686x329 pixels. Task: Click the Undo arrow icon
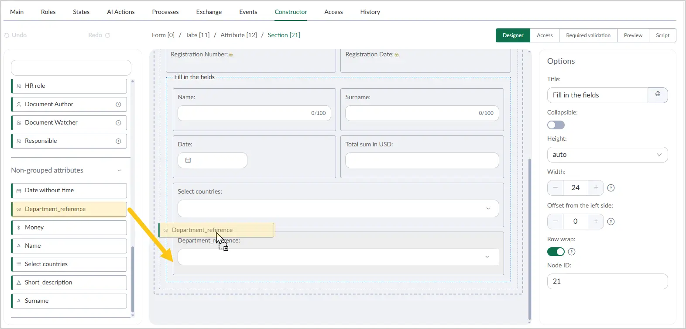pyautogui.click(x=7, y=35)
